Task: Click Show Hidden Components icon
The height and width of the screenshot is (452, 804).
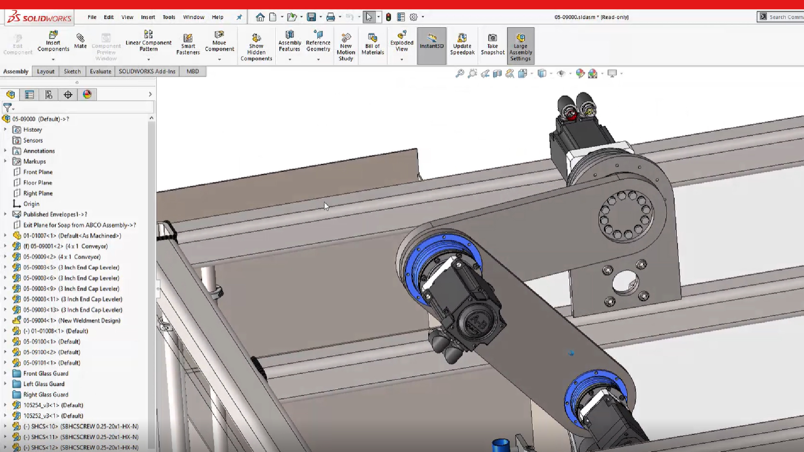Action: point(256,38)
